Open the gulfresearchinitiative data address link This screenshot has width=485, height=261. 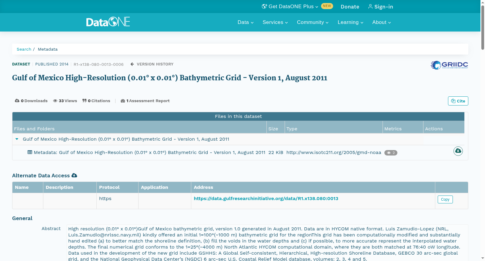(266, 199)
